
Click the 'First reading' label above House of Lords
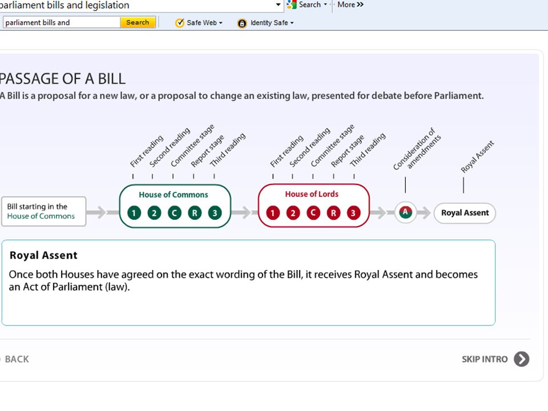[x=287, y=151]
